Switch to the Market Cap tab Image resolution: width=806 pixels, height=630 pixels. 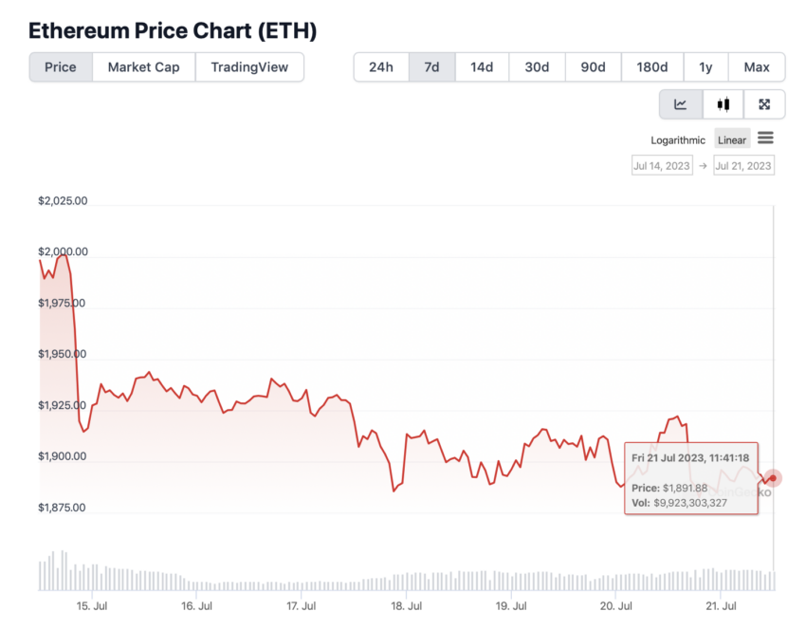coord(143,66)
